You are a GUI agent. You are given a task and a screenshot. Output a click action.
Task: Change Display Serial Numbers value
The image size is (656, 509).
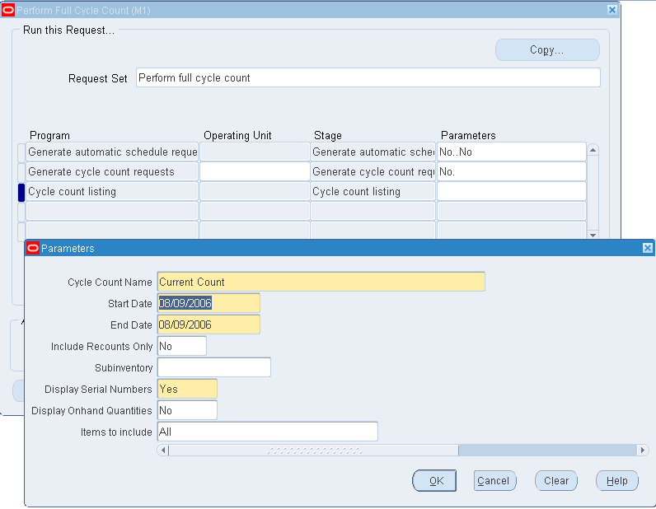coord(187,389)
